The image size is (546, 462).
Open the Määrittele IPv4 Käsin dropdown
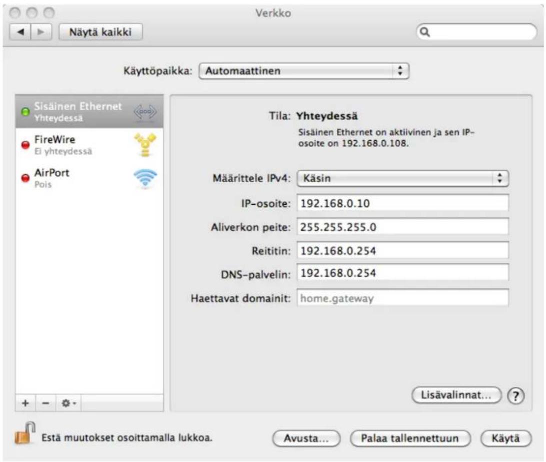coord(402,178)
